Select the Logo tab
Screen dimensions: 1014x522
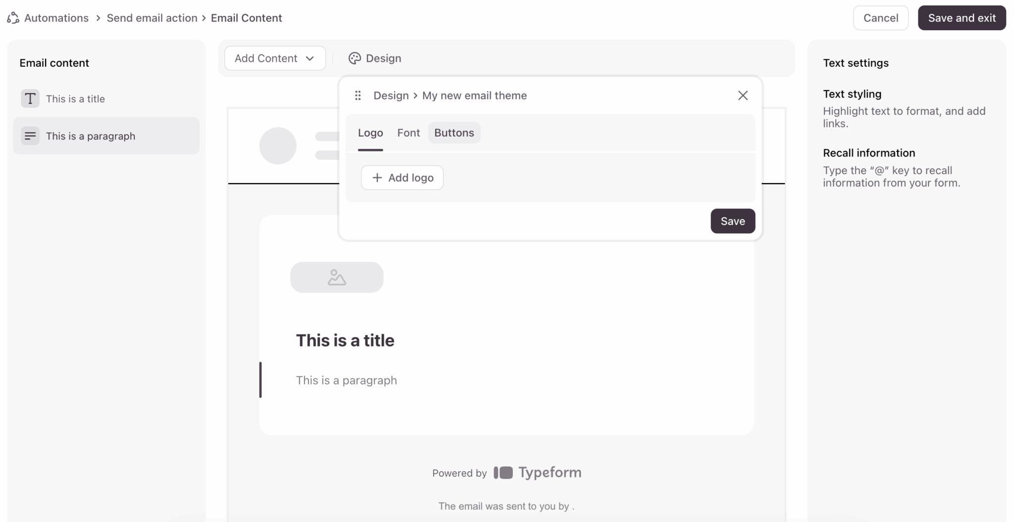pos(370,133)
